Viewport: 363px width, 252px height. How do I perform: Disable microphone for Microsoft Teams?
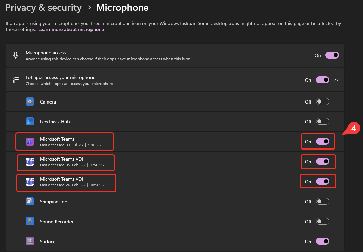pyautogui.click(x=322, y=142)
